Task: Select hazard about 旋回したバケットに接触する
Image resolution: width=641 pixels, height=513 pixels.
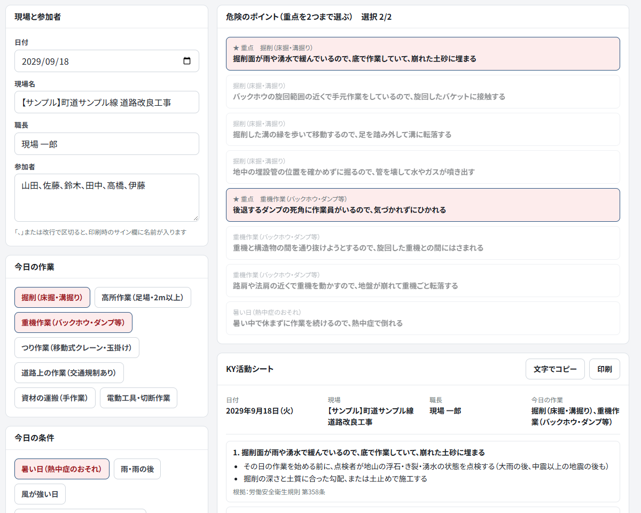Action: click(x=423, y=91)
